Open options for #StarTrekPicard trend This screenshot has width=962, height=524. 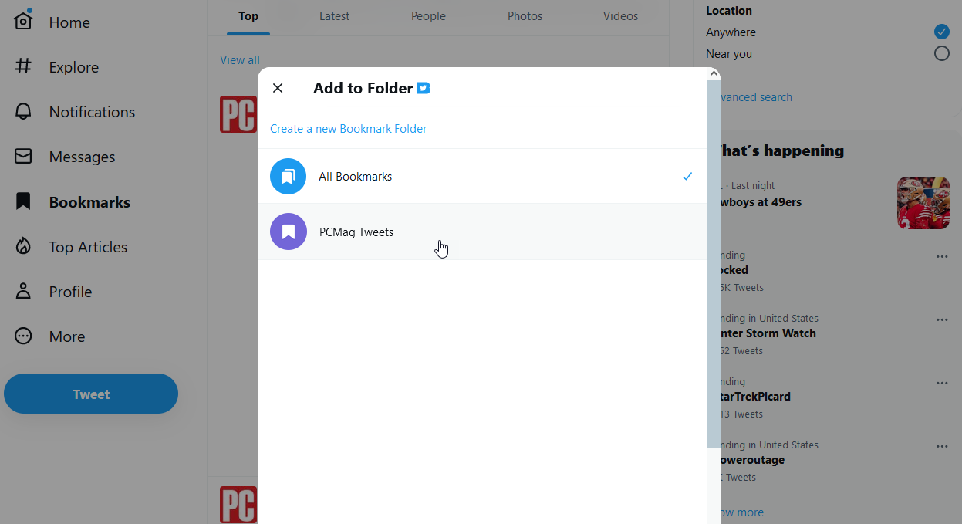point(942,383)
